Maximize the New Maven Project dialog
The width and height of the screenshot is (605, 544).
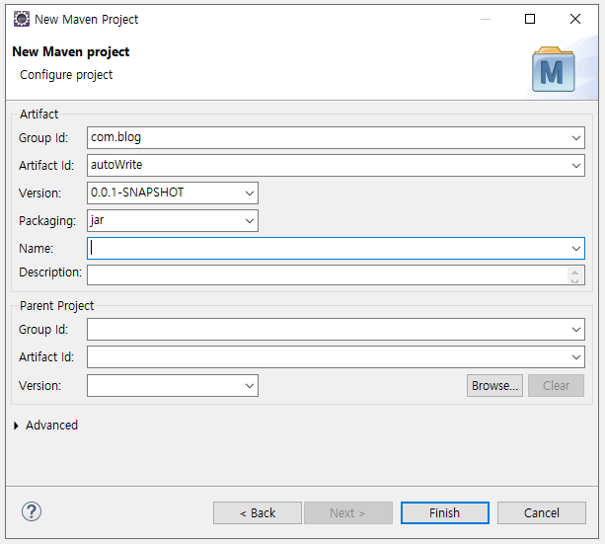click(x=530, y=19)
